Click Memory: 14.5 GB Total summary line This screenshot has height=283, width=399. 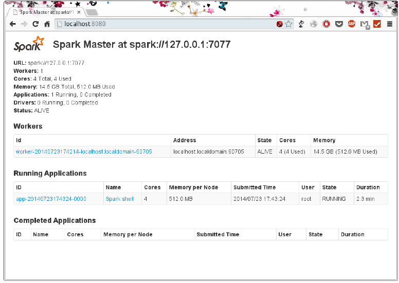pyautogui.click(x=64, y=87)
